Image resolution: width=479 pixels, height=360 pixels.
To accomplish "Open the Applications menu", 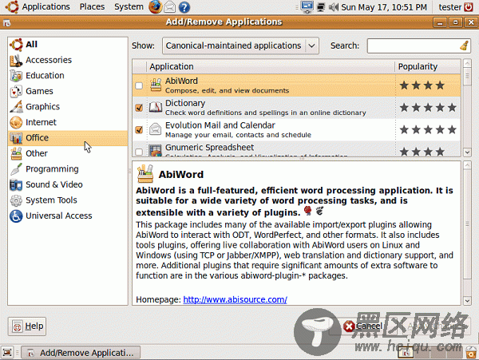I will pos(46,6).
